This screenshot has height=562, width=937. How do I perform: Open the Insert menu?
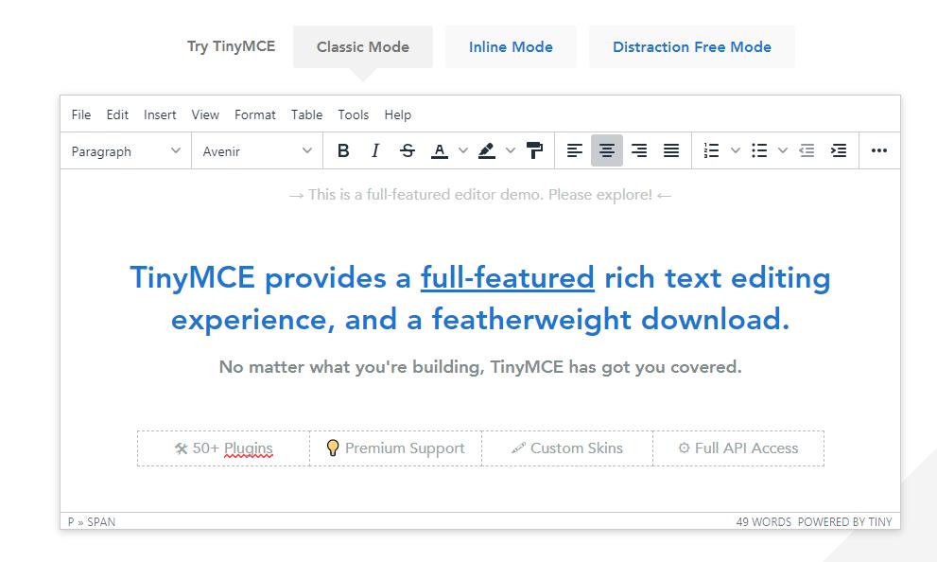[x=160, y=114]
